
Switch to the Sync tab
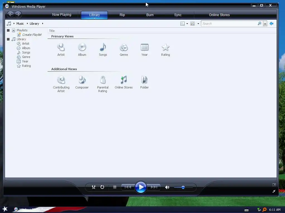click(178, 15)
